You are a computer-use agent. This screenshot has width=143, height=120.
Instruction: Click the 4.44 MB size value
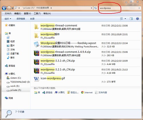coord(111,64)
